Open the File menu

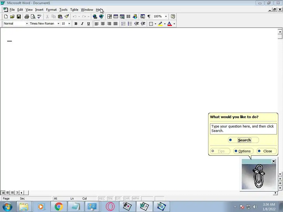click(x=12, y=10)
